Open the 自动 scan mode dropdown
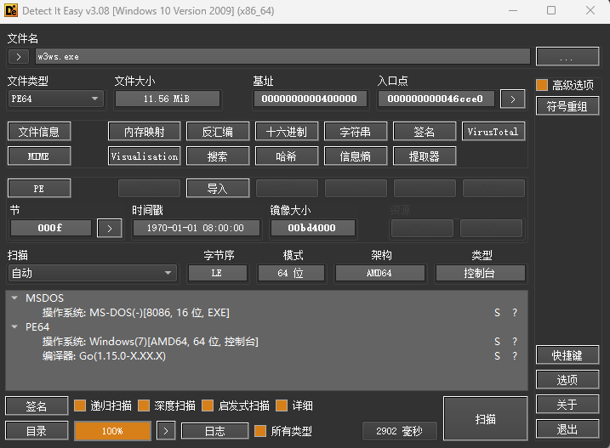This screenshot has height=448, width=610. pos(92,273)
